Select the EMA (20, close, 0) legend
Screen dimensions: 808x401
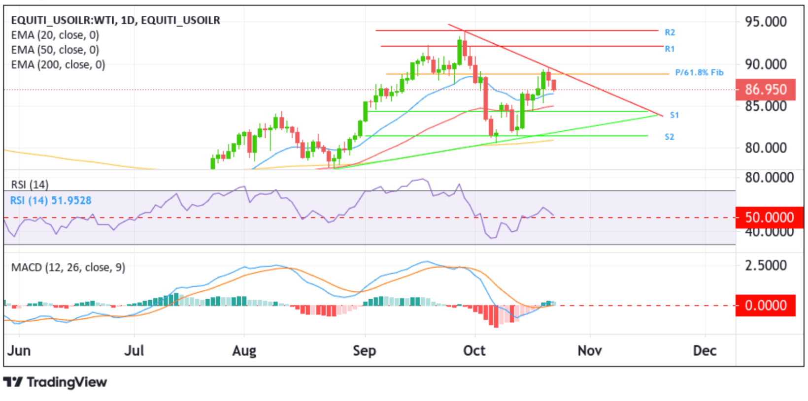(55, 35)
